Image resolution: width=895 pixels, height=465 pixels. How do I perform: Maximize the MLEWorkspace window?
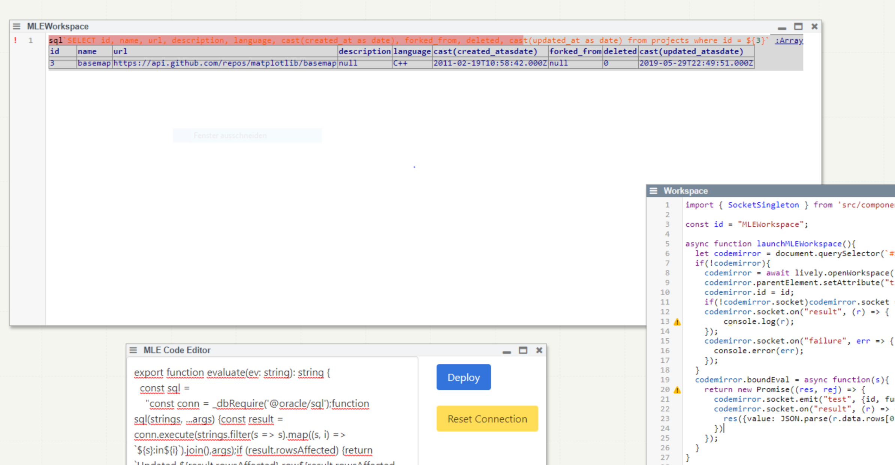[x=798, y=26]
